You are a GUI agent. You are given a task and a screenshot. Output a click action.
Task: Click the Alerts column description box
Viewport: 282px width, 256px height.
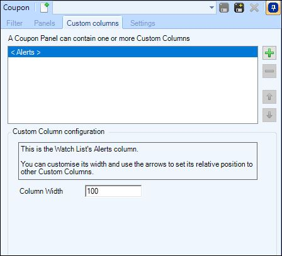[x=138, y=161]
